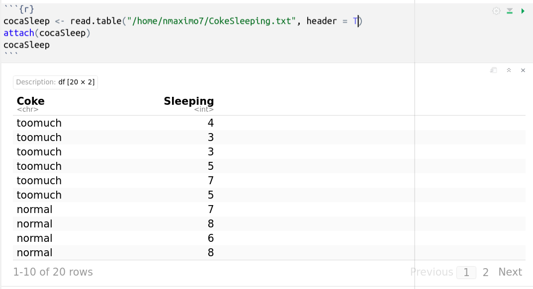Viewport: 533px width, 289px height.
Task: Sort the table by the Coke column header
Action: [x=30, y=101]
